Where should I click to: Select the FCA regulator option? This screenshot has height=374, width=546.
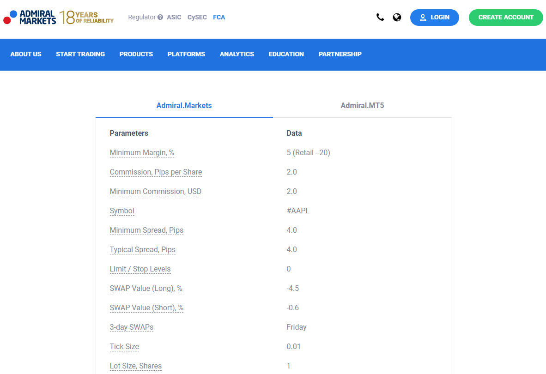219,18
